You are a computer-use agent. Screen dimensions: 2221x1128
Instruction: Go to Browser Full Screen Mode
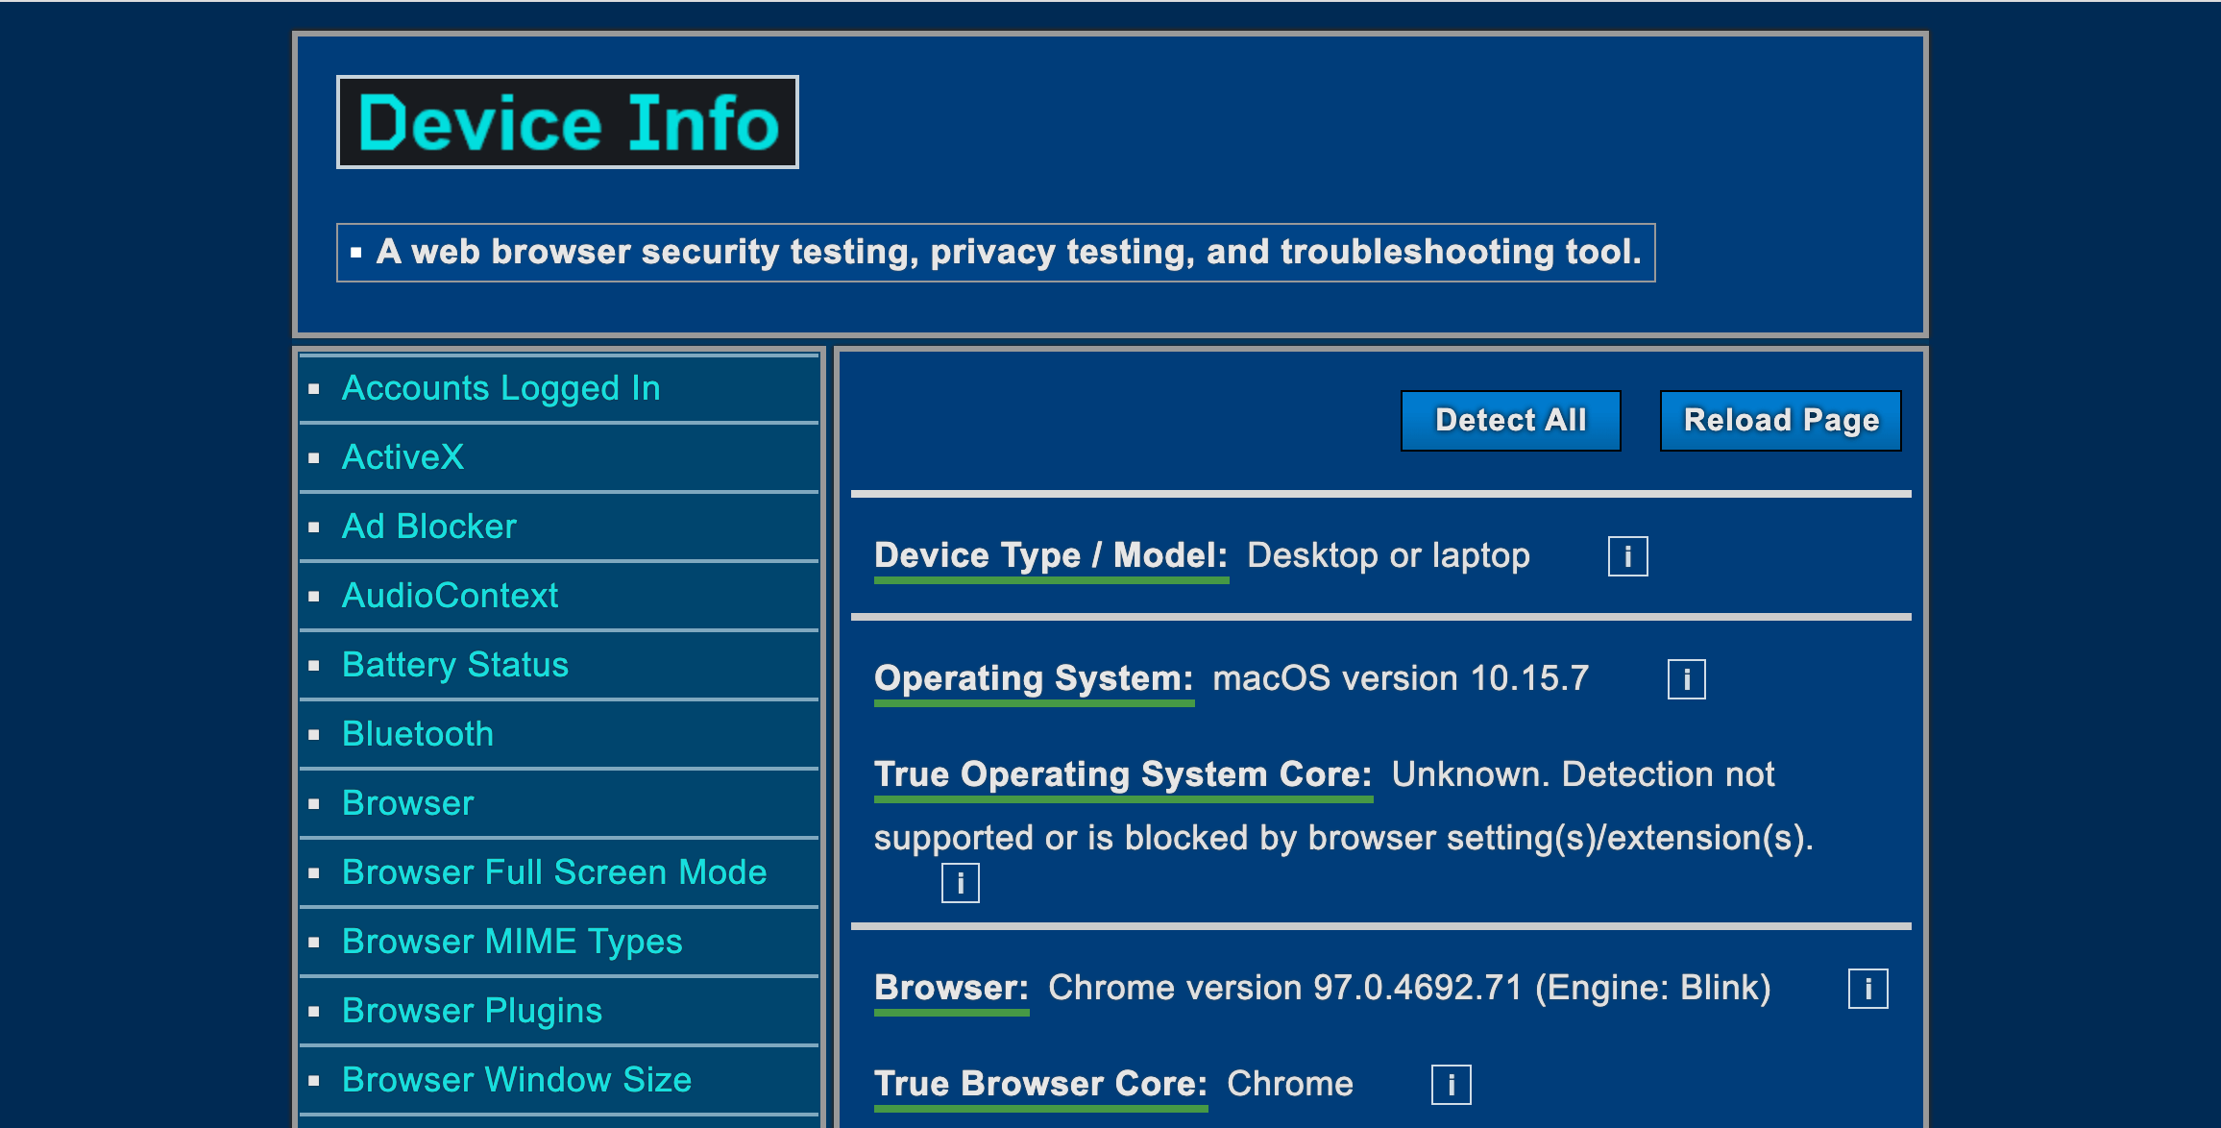click(553, 872)
